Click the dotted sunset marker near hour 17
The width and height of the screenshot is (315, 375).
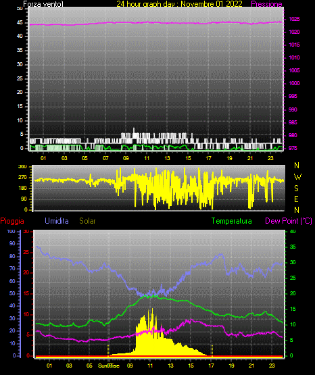(x=212, y=351)
